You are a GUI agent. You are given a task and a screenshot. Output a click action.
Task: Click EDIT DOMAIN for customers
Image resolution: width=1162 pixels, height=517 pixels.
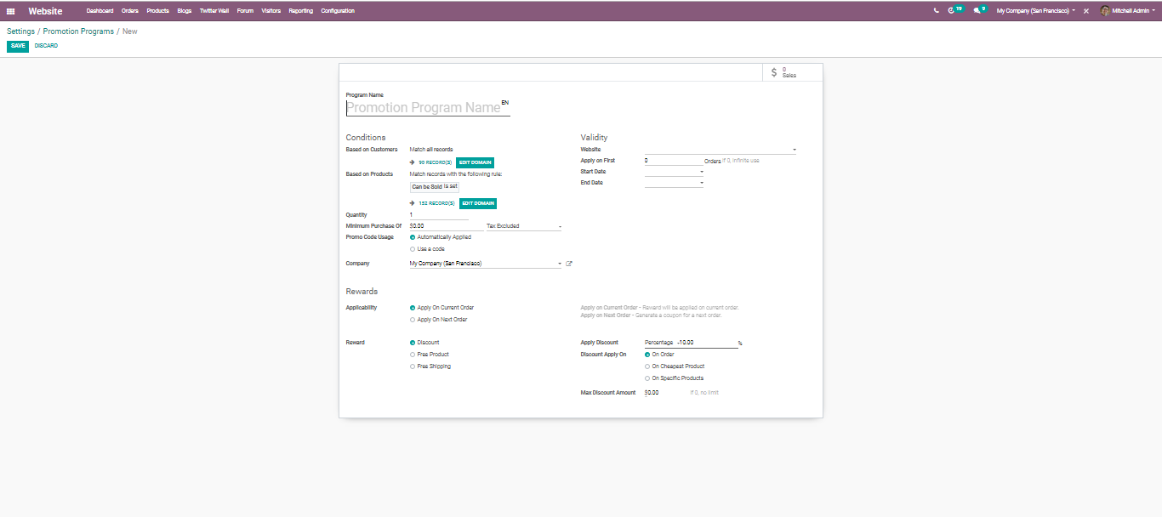point(475,162)
